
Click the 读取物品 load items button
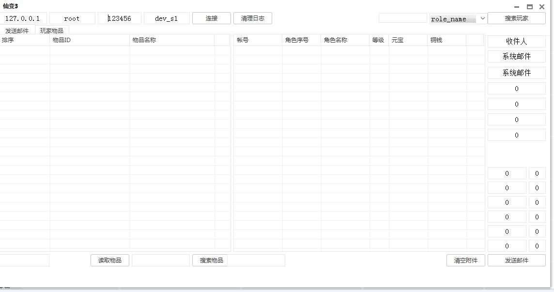tap(110, 260)
